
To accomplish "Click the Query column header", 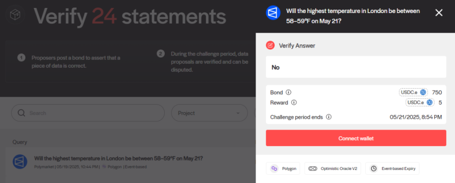I will tap(20, 142).
